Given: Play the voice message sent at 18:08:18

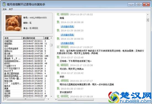Looking at the screenshot, I should click(67, 26).
